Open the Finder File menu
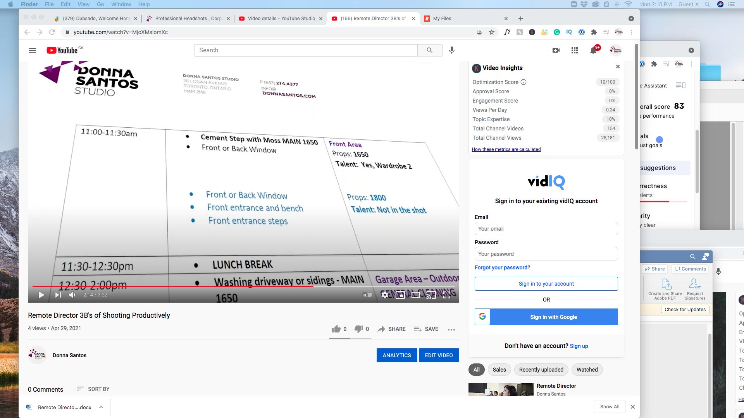The image size is (744, 418). coord(49,4)
